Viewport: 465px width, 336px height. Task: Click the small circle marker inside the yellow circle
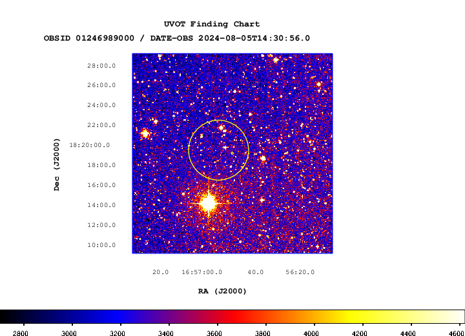coord(232,153)
